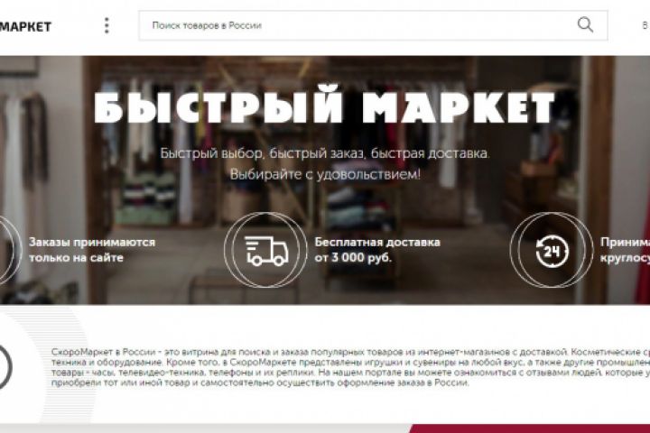Image resolution: width=650 pixels, height=433 pixels.
Task: Click the dark red banner at bottom right
Action: coord(529,428)
